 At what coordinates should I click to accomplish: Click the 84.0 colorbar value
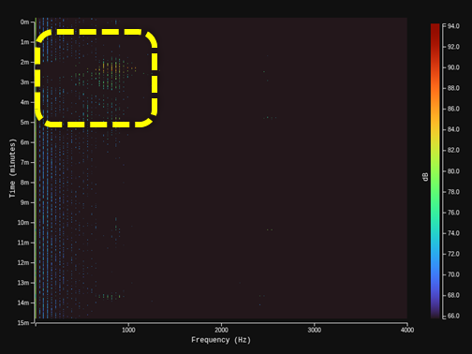point(453,129)
